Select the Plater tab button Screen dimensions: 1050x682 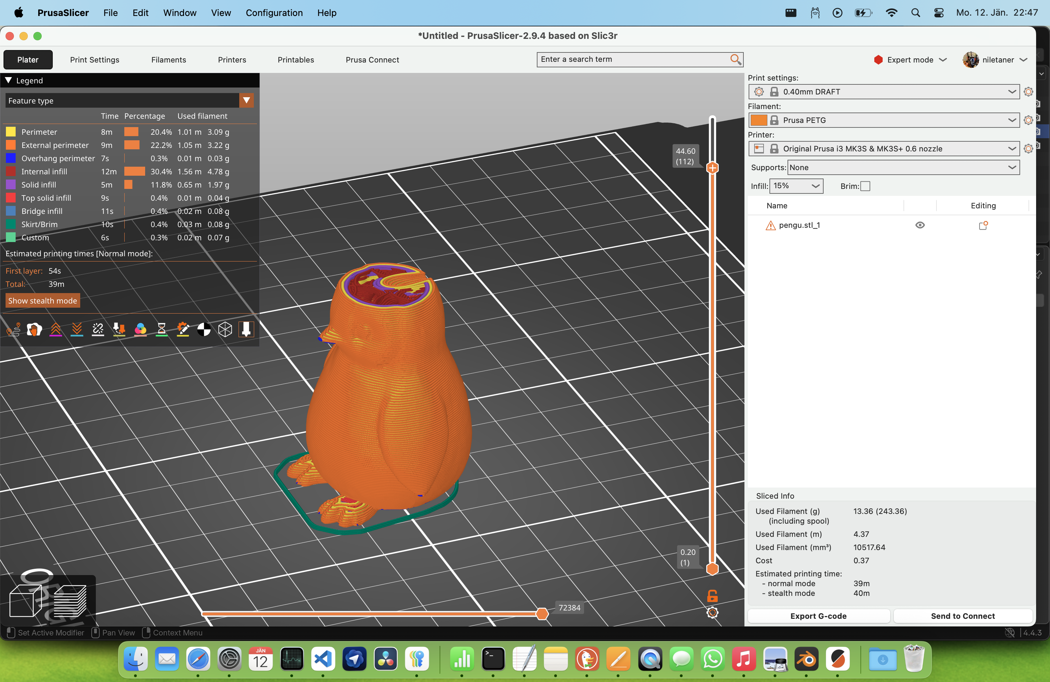click(x=28, y=60)
